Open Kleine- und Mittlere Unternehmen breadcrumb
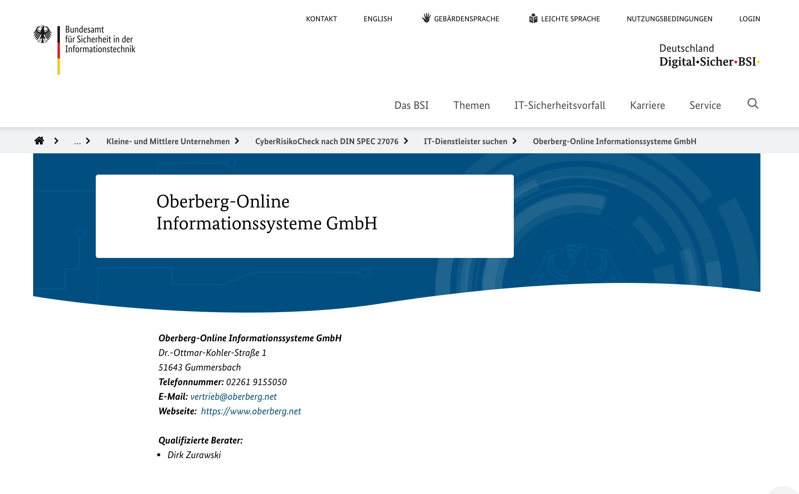The width and height of the screenshot is (799, 494). (168, 141)
